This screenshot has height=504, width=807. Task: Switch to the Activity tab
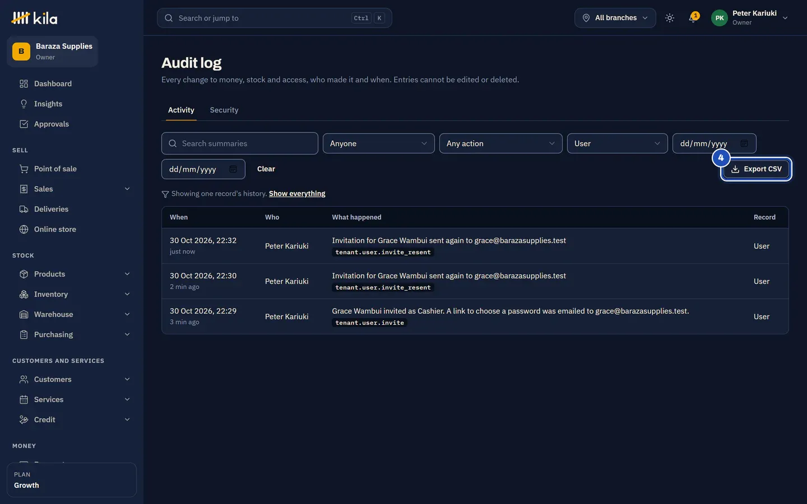coord(181,110)
